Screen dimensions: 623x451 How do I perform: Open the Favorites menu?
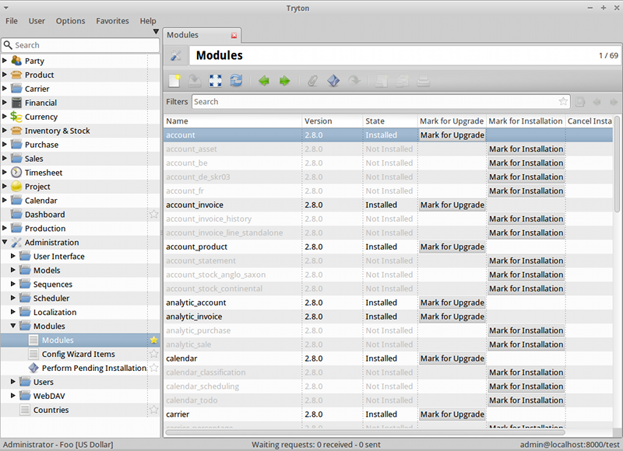coord(112,21)
